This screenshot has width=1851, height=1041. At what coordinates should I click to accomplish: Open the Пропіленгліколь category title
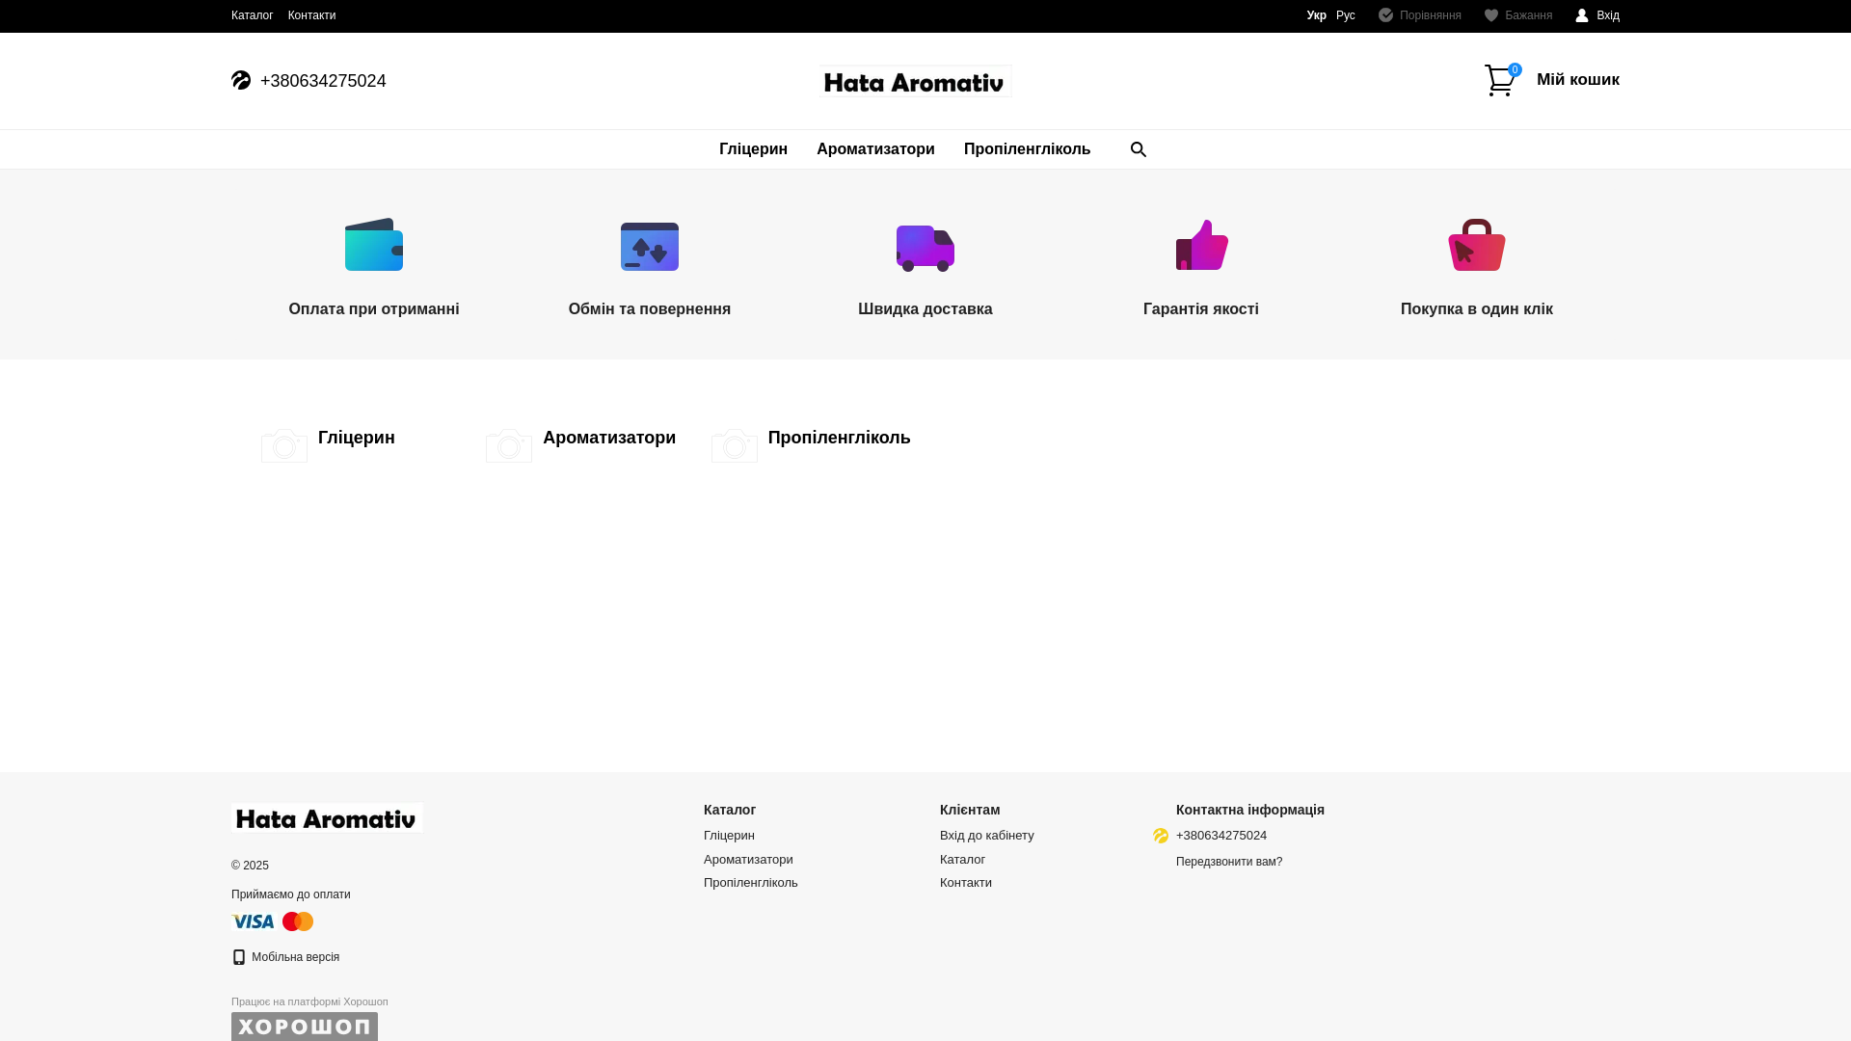click(840, 438)
